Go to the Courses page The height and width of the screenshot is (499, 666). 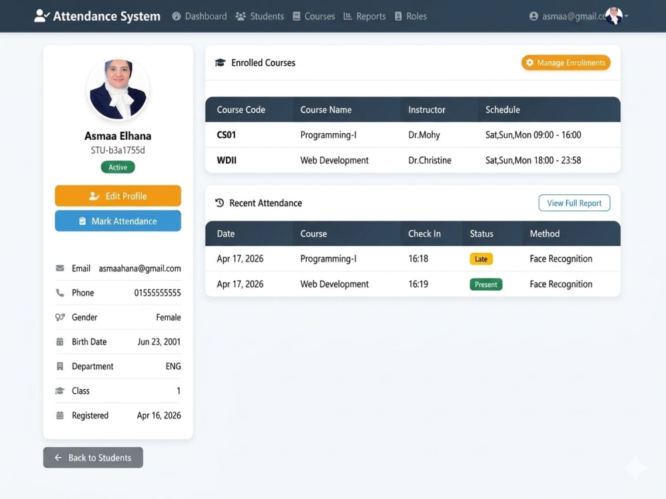314,16
